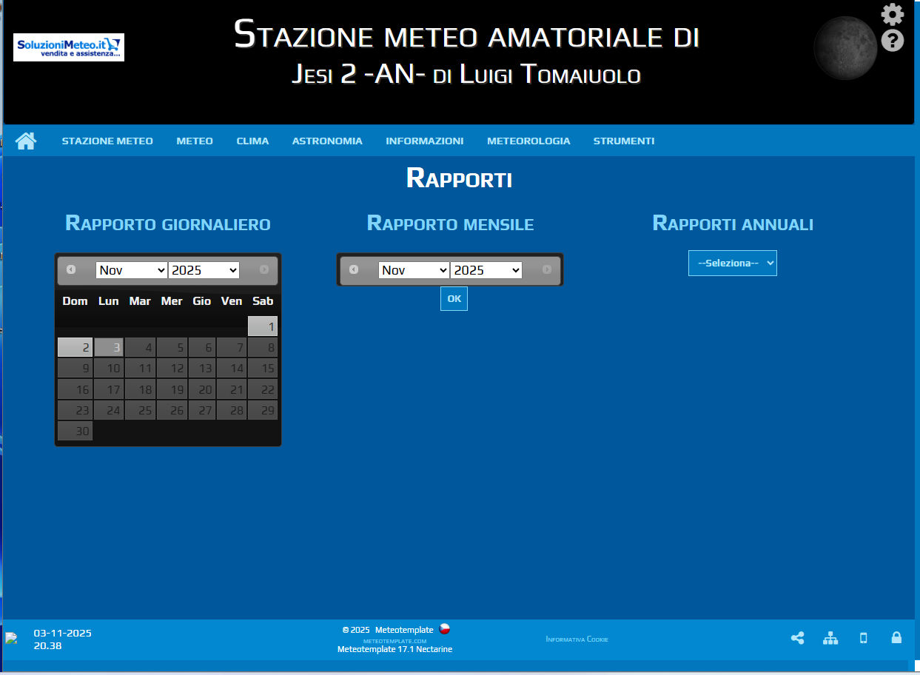The image size is (920, 675).
Task: Open the daily report year dropdown
Action: click(204, 270)
